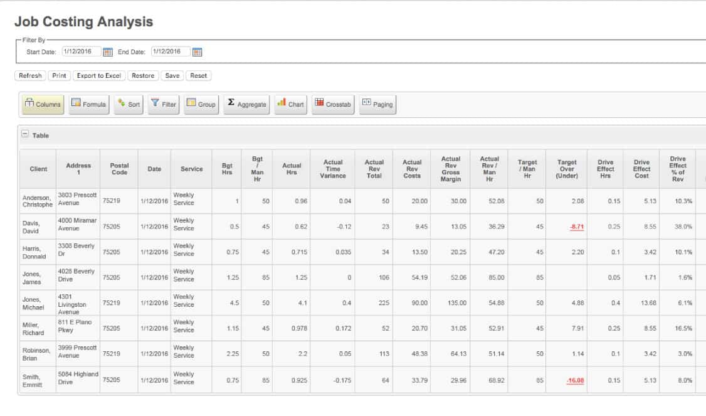
Task: Click the Client column header
Action: 38,169
